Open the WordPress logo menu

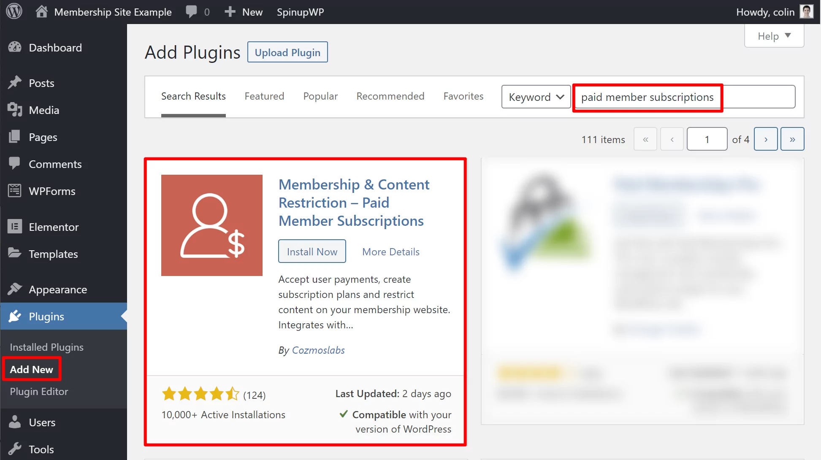pyautogui.click(x=14, y=11)
